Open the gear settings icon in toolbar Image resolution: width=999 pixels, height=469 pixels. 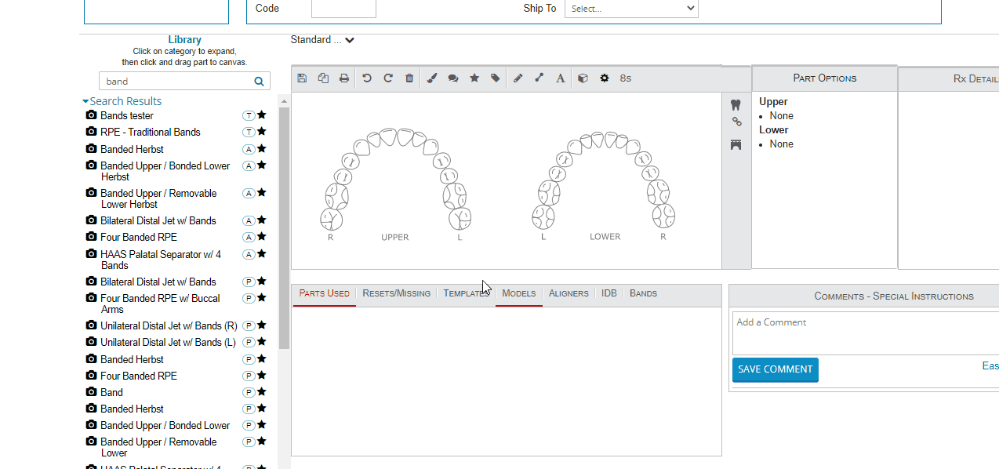click(604, 78)
